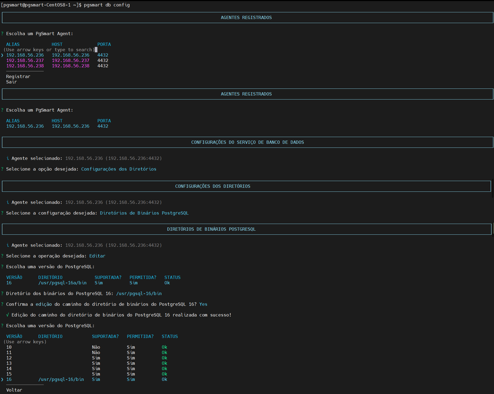Click the lower PERMITIDA? column header
Image resolution: width=494 pixels, height=394 pixels.
tap(140, 336)
